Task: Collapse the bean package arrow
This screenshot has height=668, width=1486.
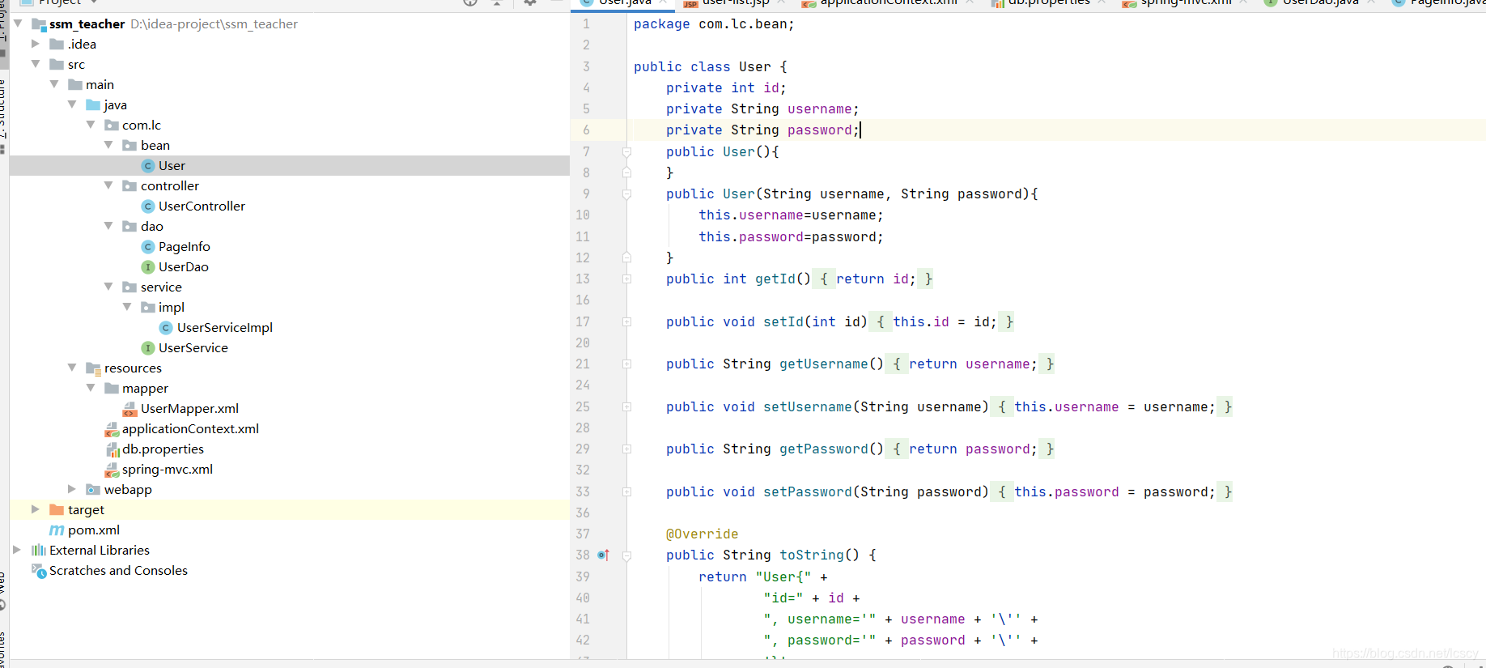Action: [x=108, y=144]
